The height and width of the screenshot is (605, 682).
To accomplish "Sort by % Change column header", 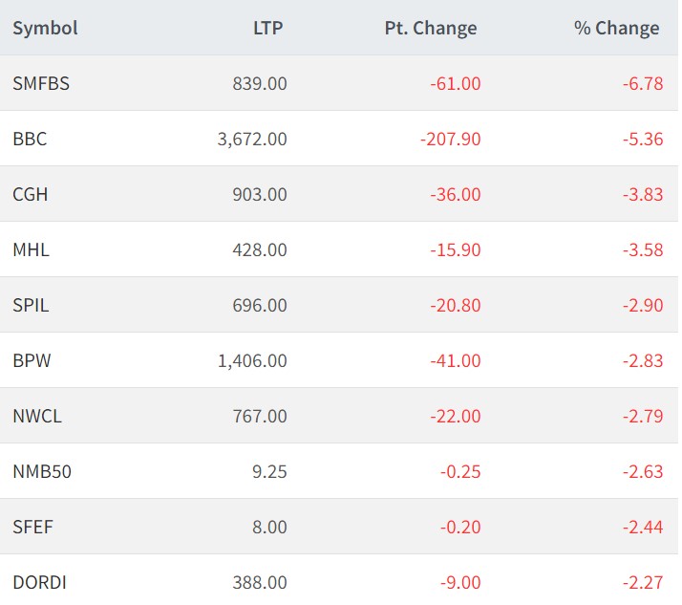I will pos(616,28).
